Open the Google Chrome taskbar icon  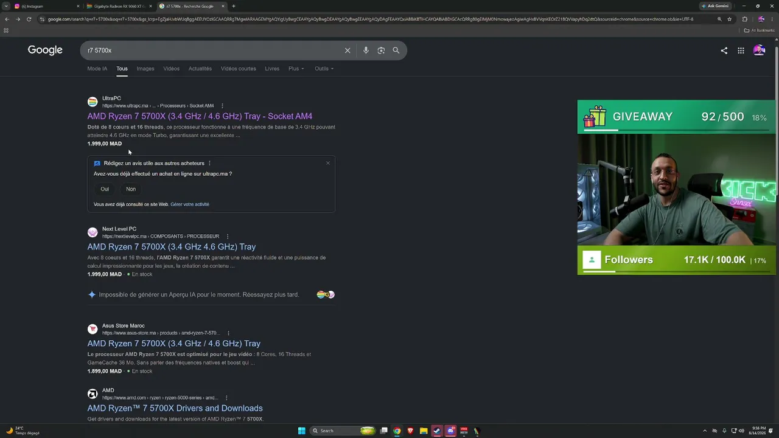pos(397,431)
